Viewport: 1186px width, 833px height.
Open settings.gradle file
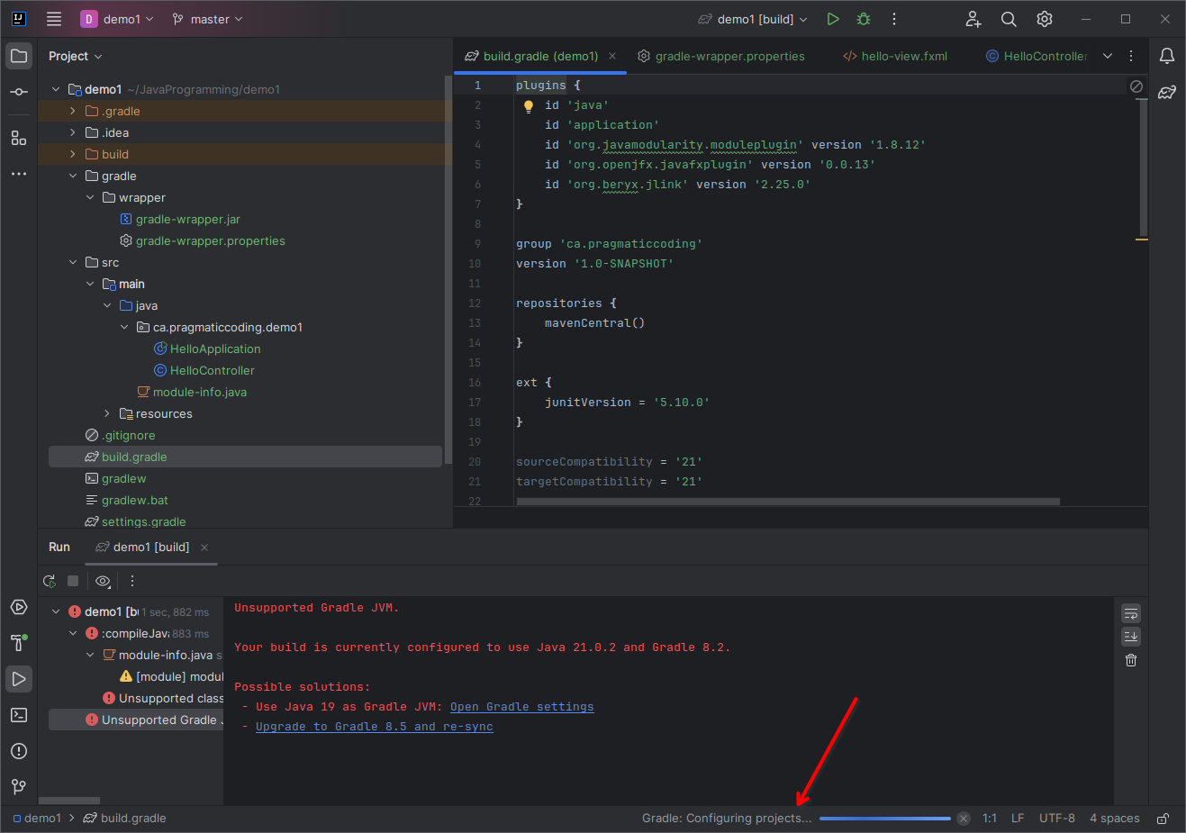(143, 521)
